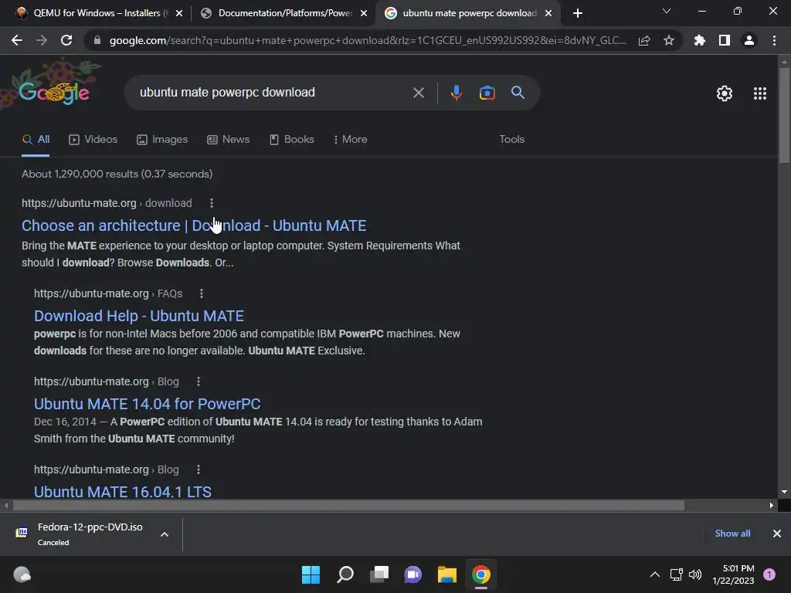791x593 pixels.
Task: Open File Explorer from taskbar
Action: pyautogui.click(x=447, y=574)
